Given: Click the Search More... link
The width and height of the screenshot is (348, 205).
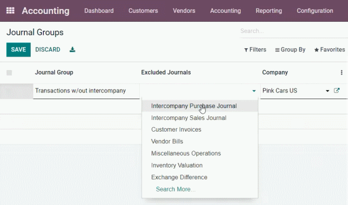Looking at the screenshot, I should [176, 189].
